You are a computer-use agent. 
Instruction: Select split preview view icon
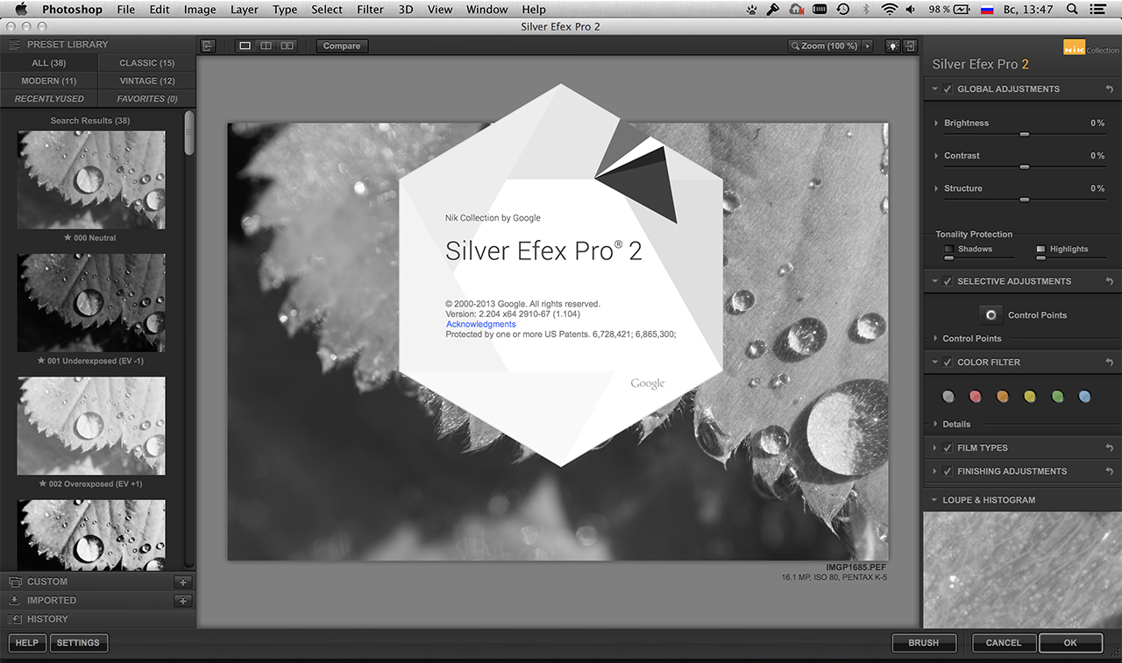tap(266, 46)
